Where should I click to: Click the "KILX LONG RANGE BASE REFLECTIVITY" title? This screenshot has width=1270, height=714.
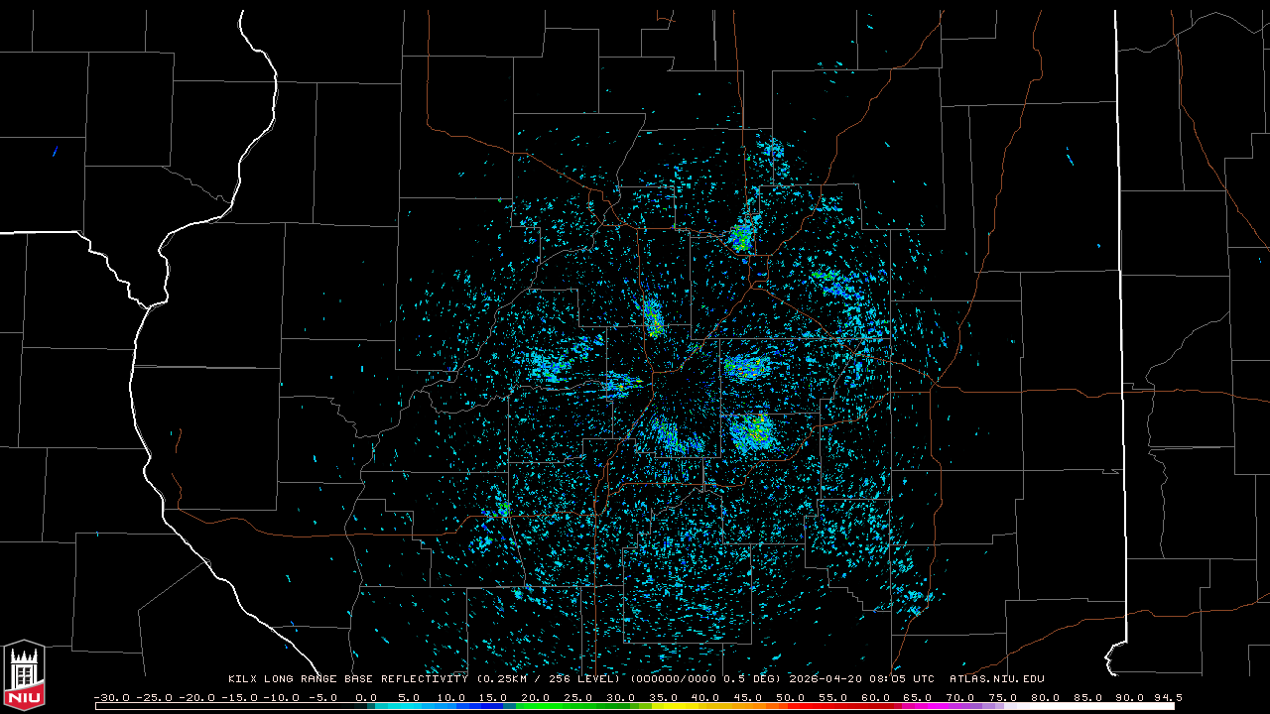(347, 679)
